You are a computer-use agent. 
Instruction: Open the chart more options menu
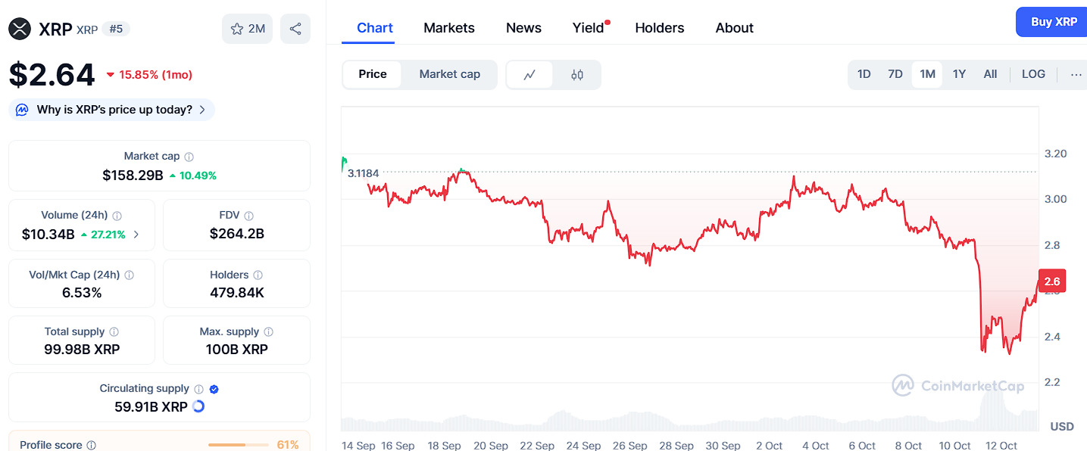pos(1076,74)
